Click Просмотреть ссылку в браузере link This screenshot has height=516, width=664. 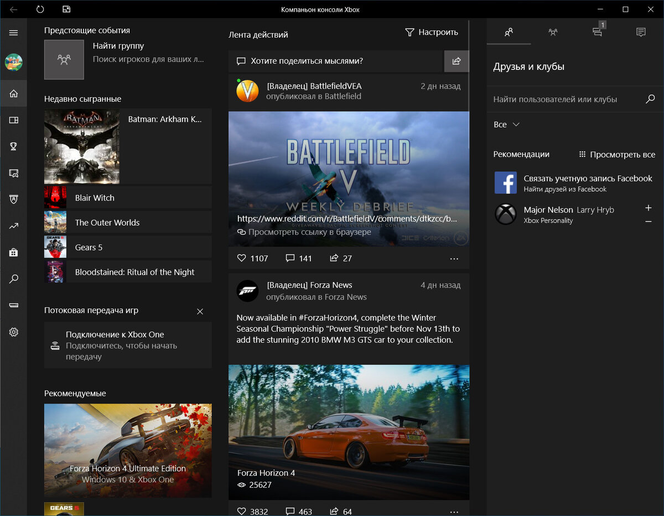tap(304, 232)
